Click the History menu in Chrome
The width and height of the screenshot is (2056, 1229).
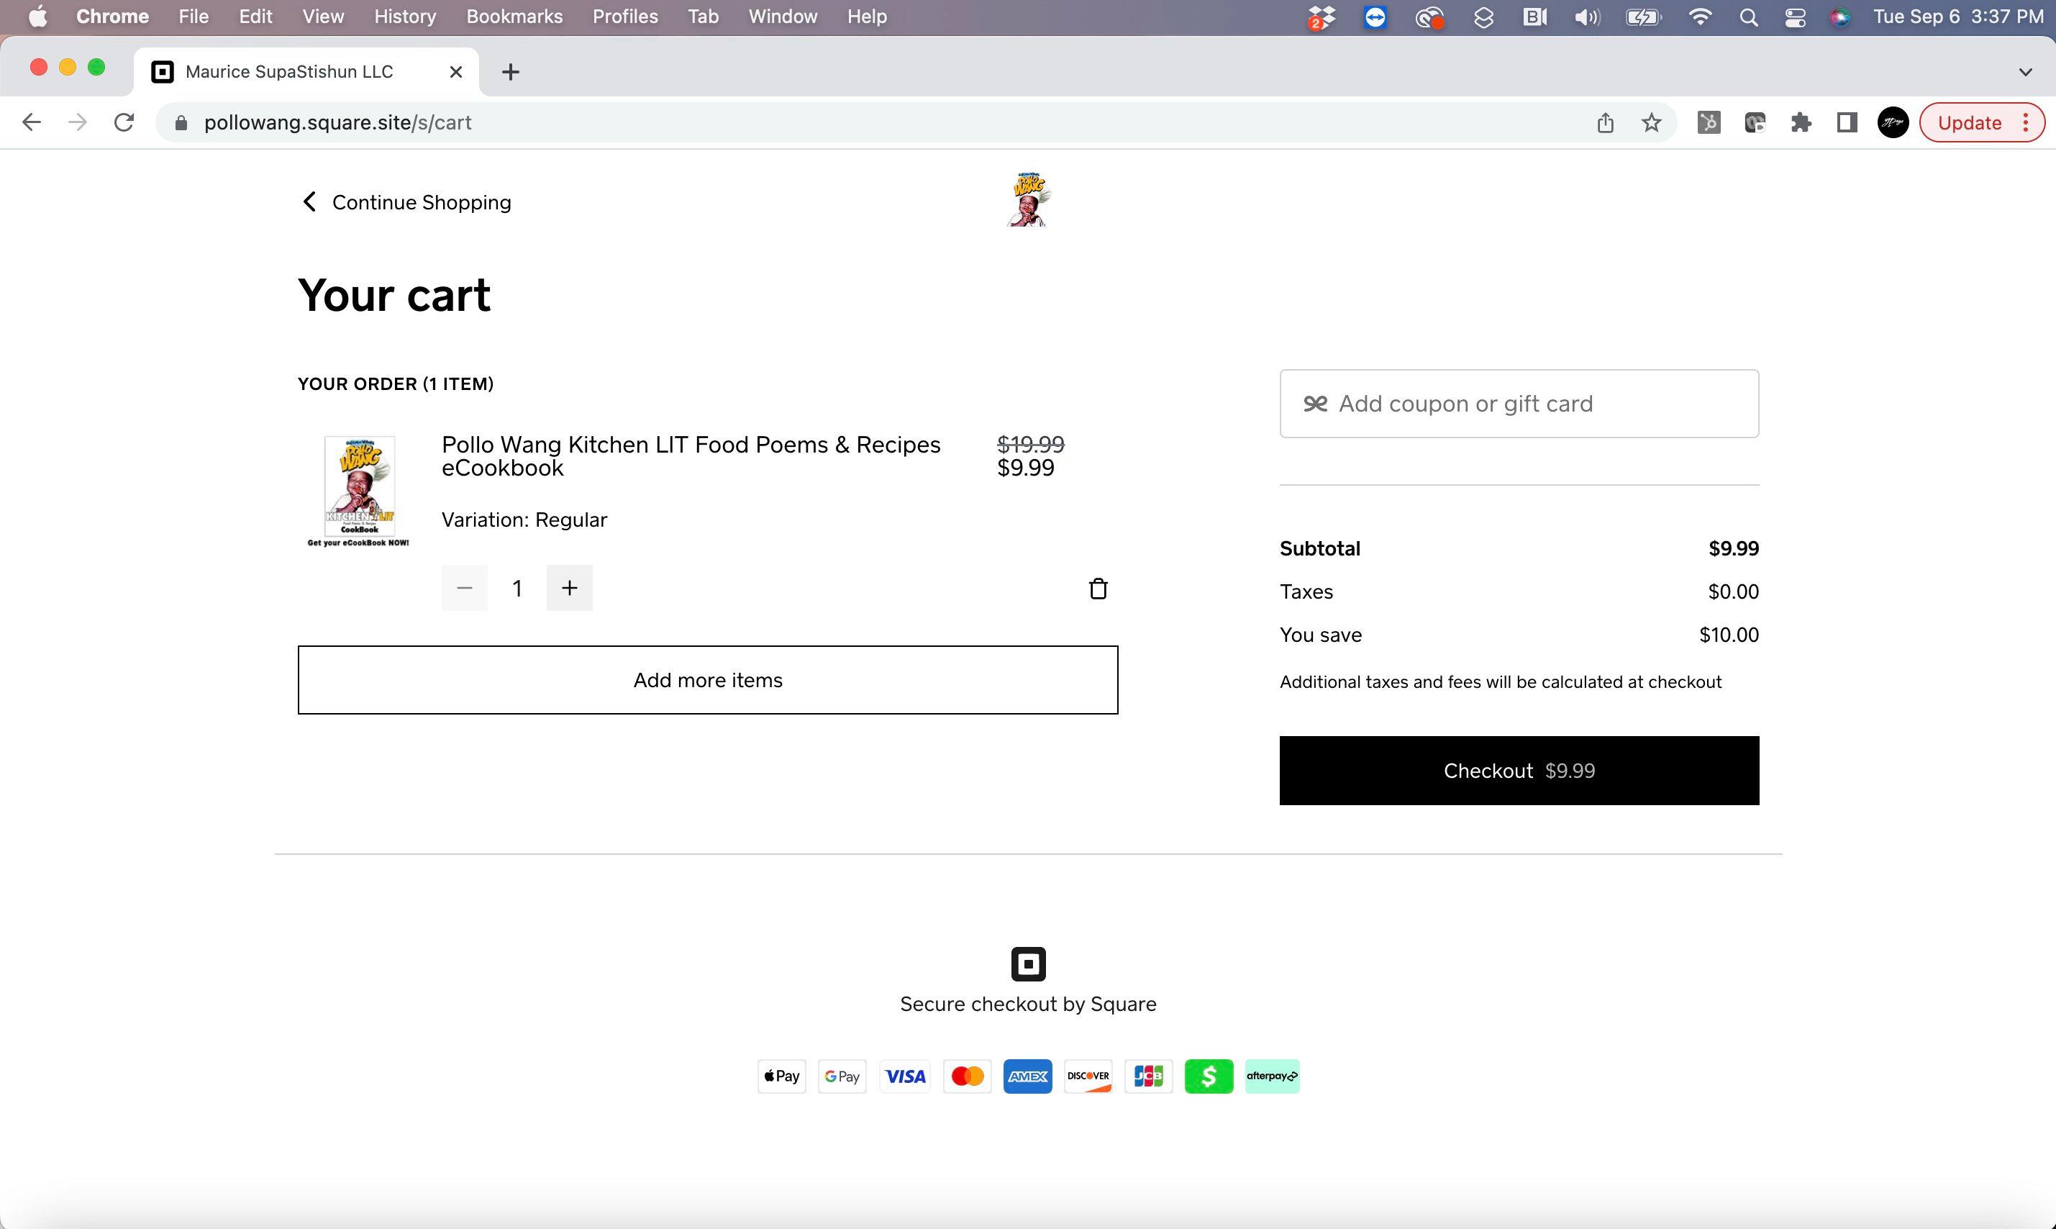[x=405, y=16]
